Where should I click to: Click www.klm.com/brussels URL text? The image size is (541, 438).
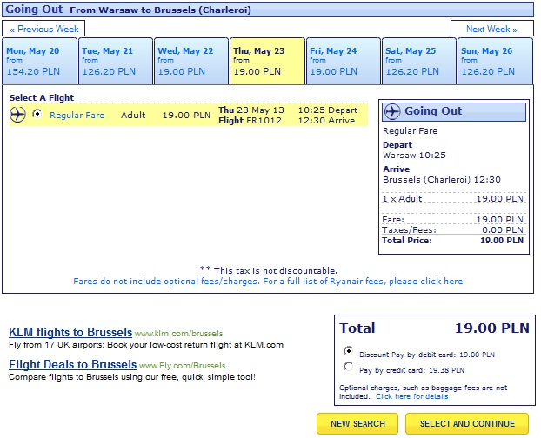tap(178, 334)
